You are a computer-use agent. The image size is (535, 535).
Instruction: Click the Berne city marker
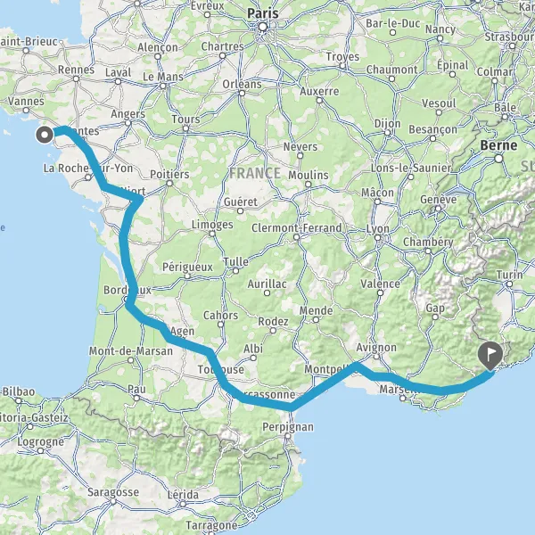tap(498, 159)
